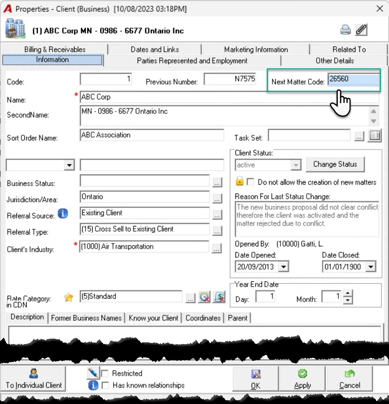Check Has known relationships box

pyautogui.click(x=105, y=386)
